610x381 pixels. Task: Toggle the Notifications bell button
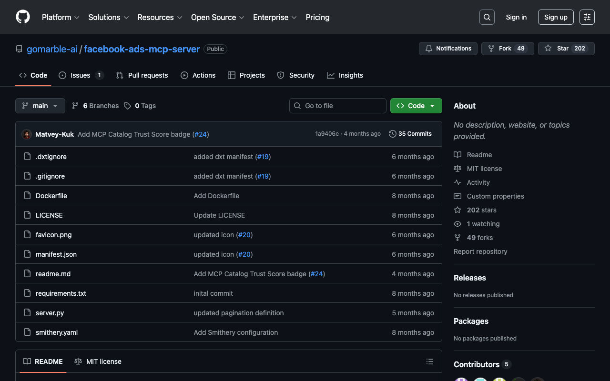coord(447,49)
